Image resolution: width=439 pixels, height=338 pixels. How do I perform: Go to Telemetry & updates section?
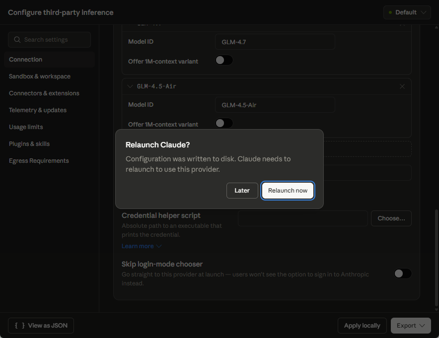[x=38, y=110]
